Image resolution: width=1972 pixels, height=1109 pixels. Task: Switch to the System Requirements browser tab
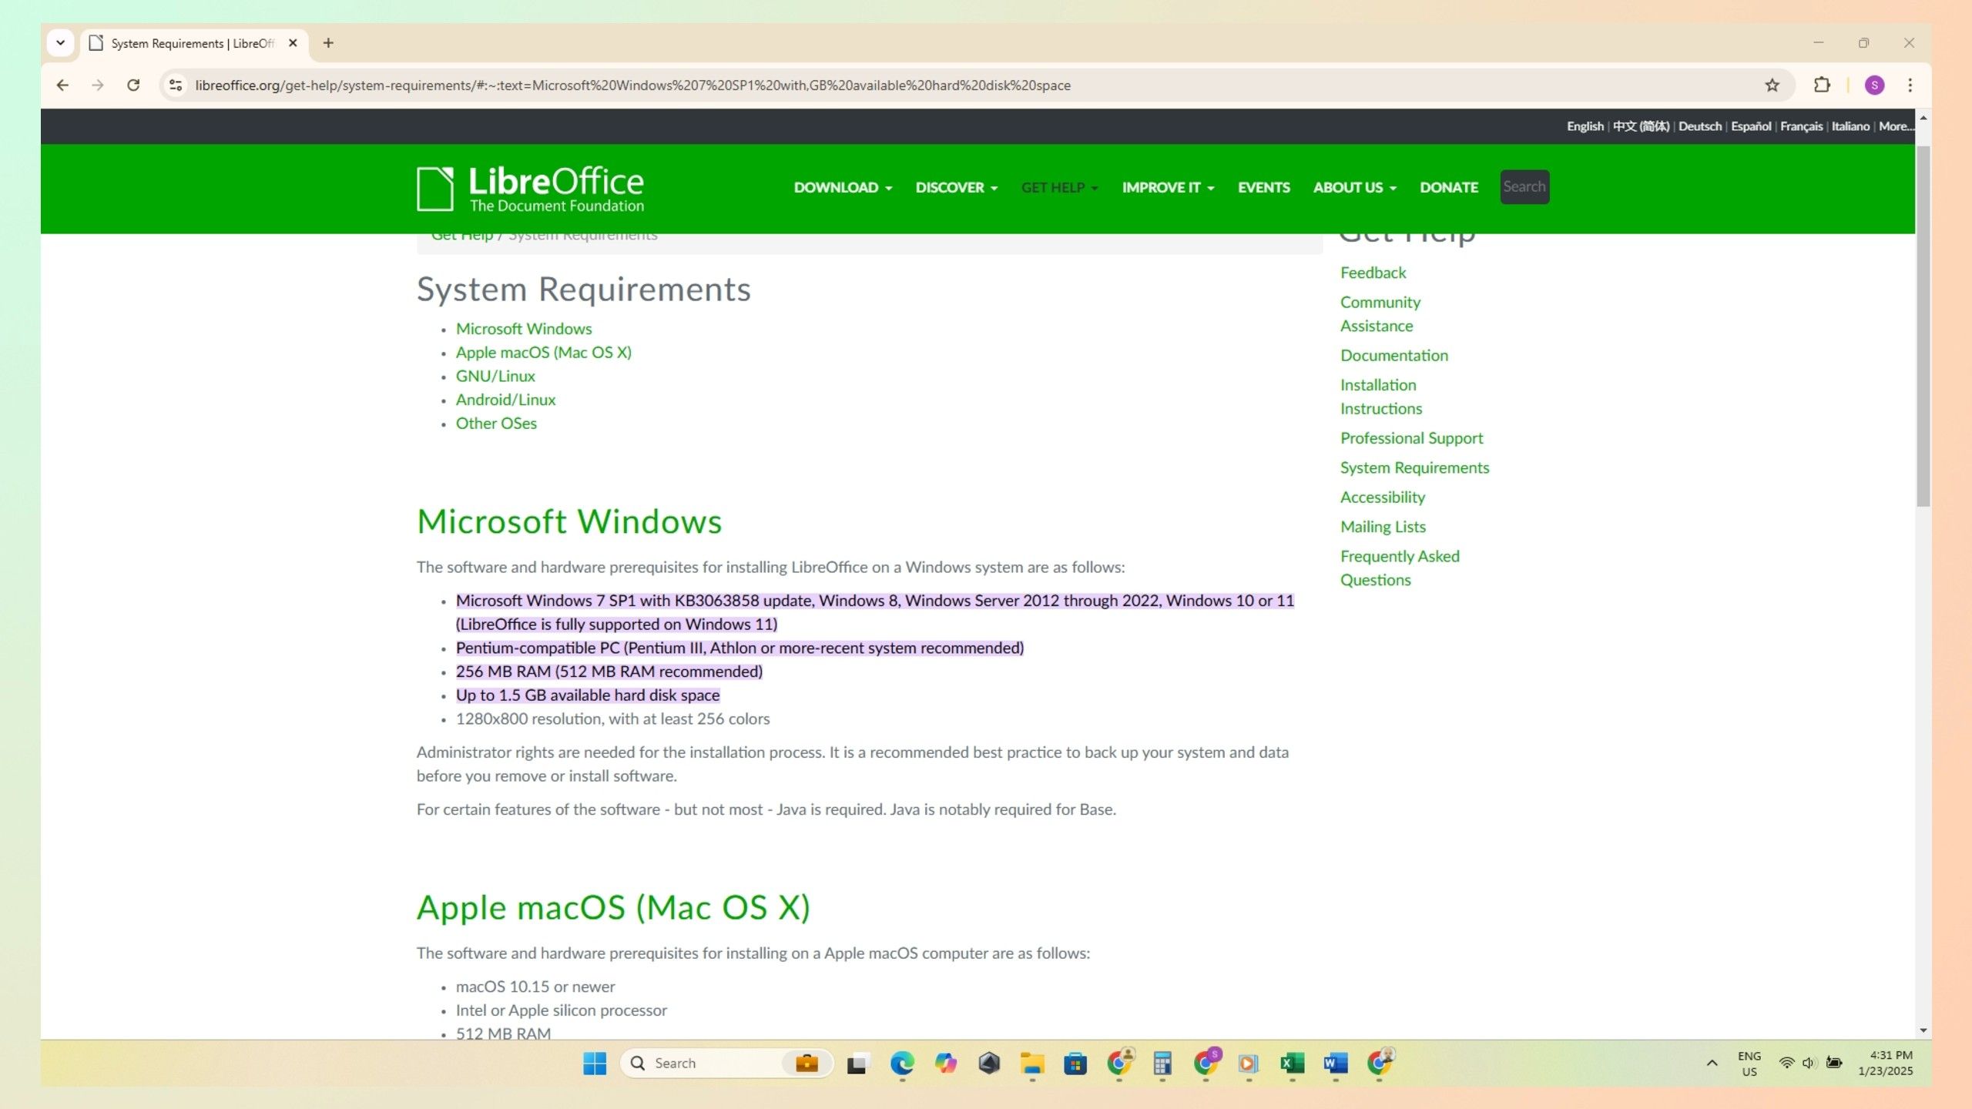point(185,43)
